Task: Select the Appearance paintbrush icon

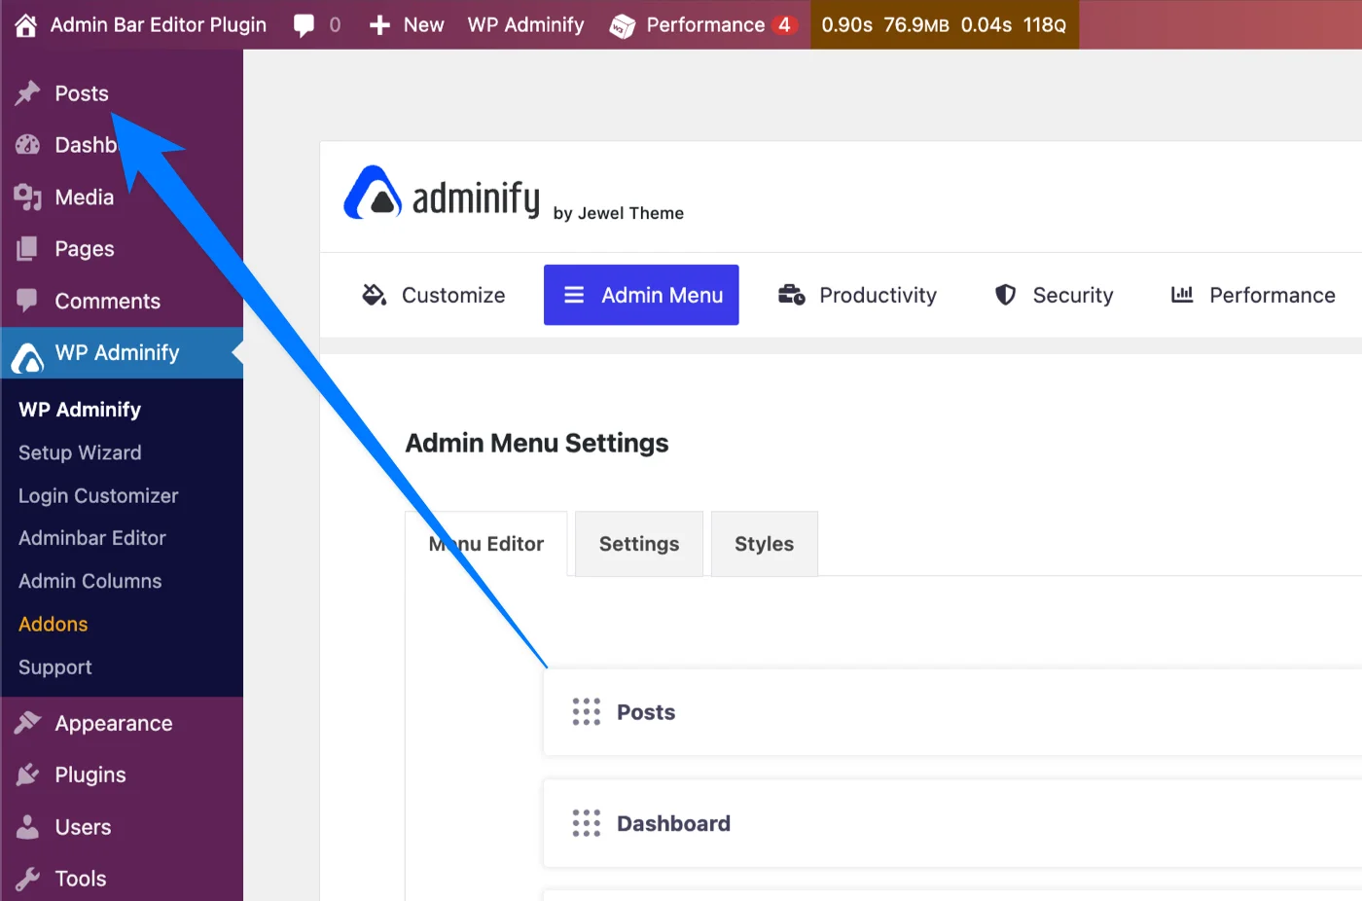Action: (x=25, y=722)
